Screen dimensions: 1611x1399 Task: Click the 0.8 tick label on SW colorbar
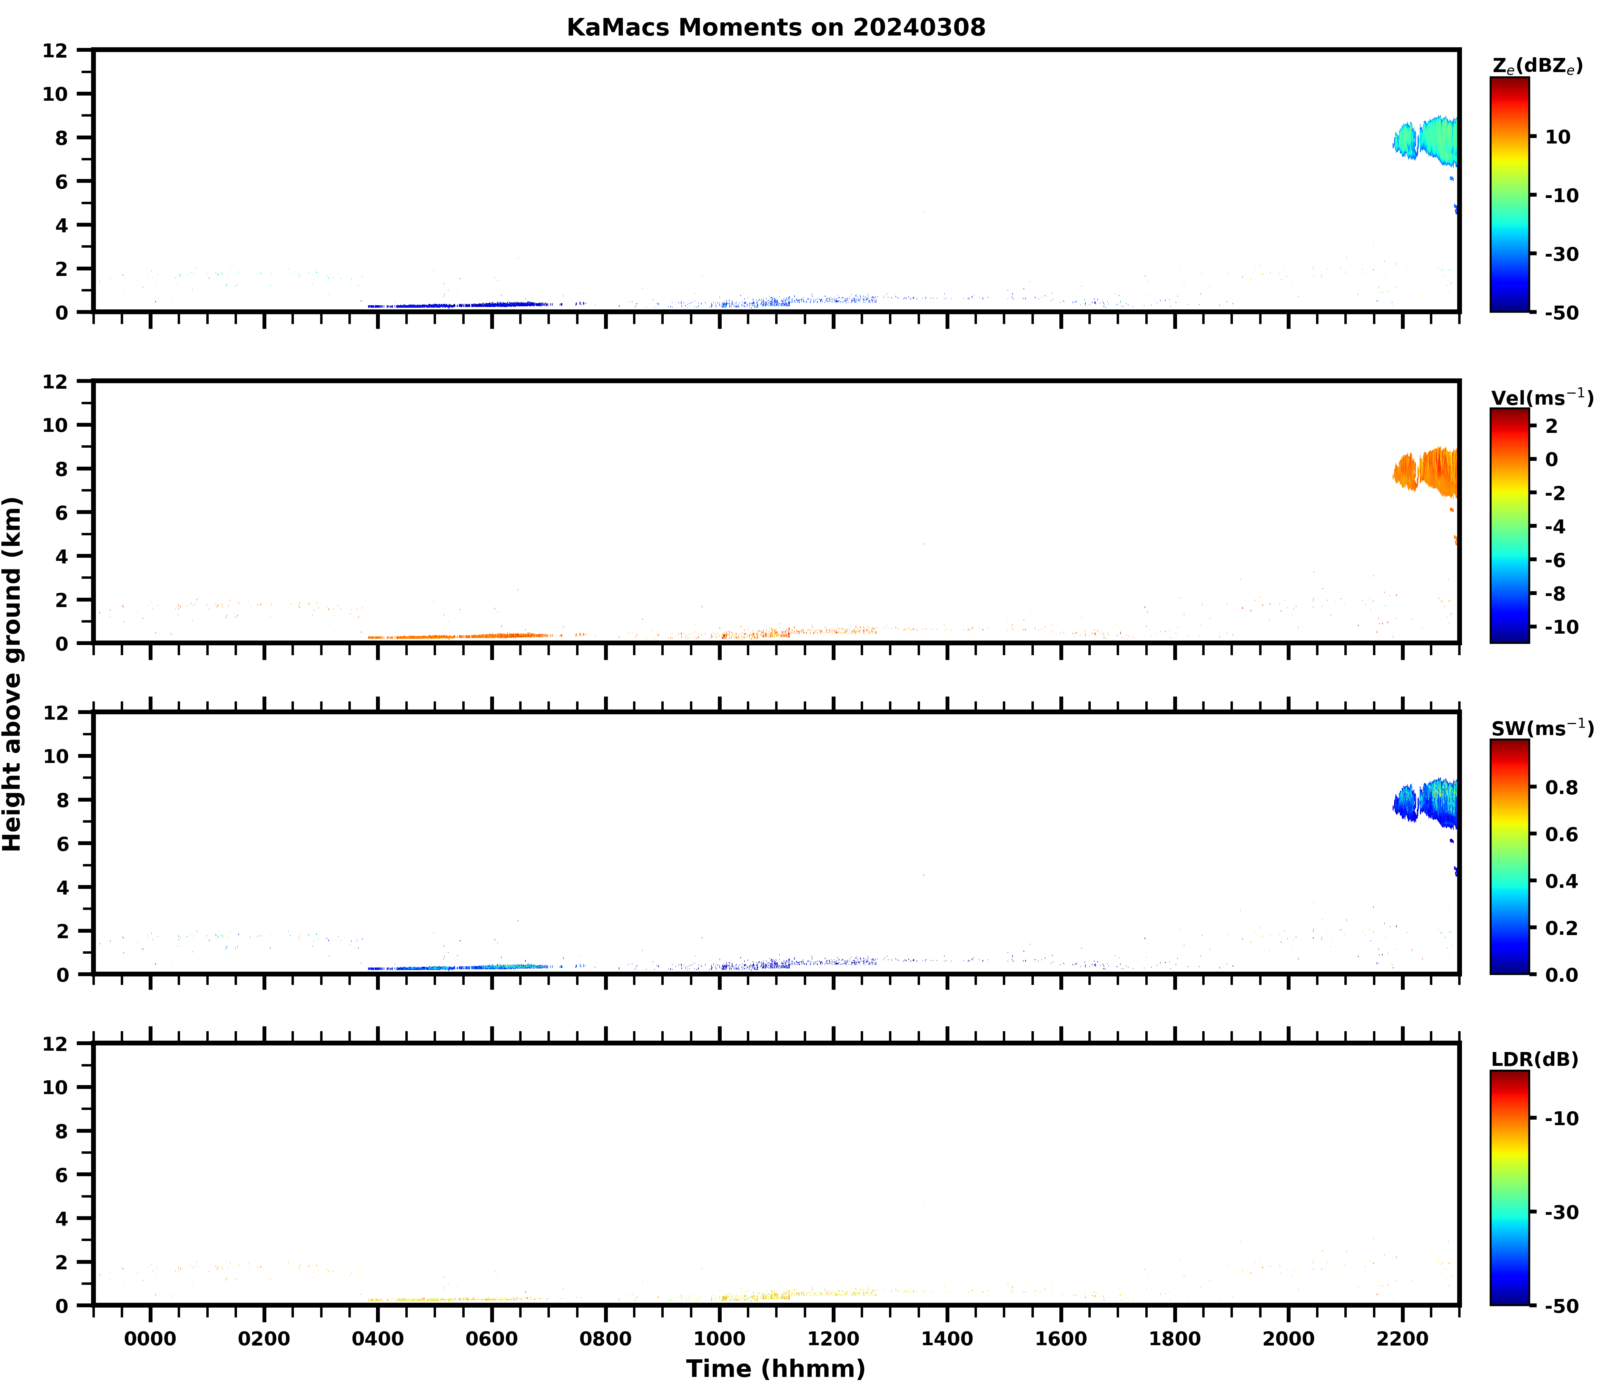pos(1561,788)
